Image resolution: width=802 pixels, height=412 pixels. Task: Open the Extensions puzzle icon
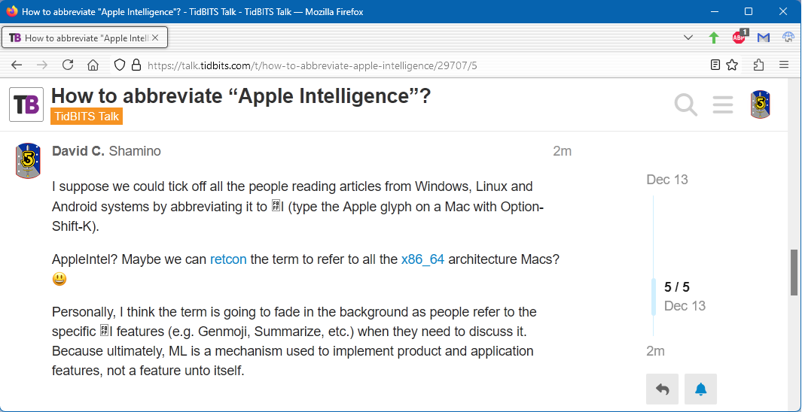(759, 65)
